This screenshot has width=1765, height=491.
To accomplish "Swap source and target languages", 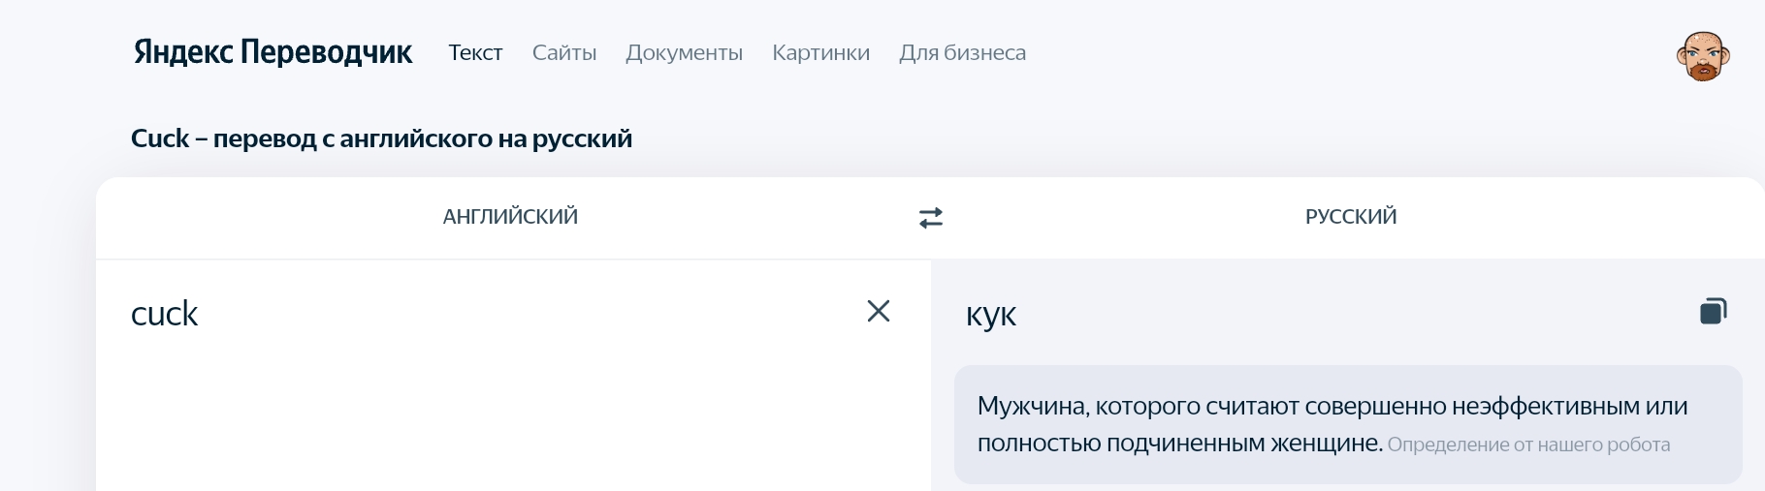I will pyautogui.click(x=931, y=218).
